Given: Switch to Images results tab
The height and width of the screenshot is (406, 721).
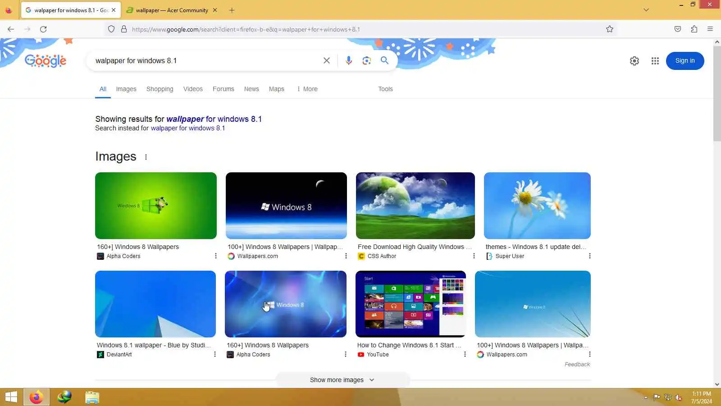Looking at the screenshot, I should point(126,89).
